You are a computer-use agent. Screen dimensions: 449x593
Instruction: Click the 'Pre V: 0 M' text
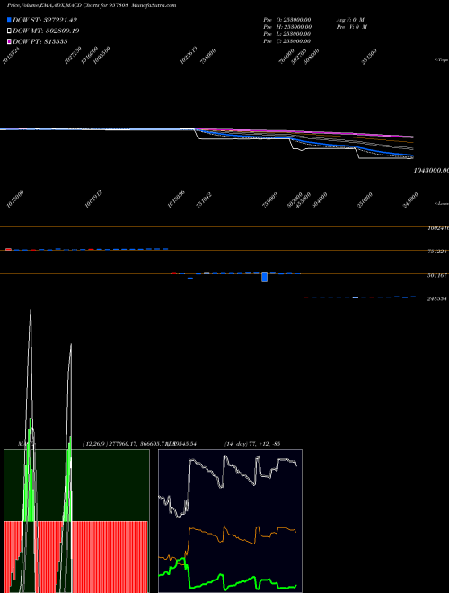point(352,26)
